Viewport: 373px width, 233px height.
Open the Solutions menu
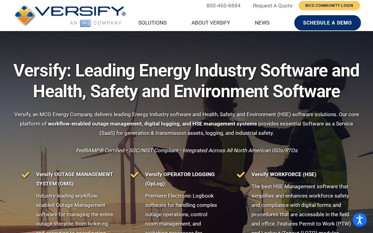point(152,23)
